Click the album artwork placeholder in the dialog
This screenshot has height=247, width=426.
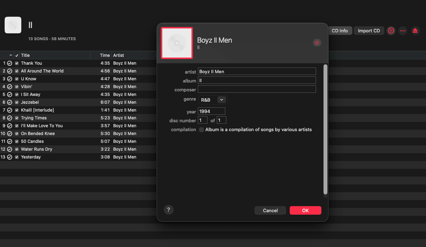[x=177, y=43]
